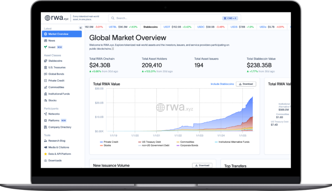The height and width of the screenshot is (191, 332).
Task: Click the USDC ticker link
Action: pos(201,27)
